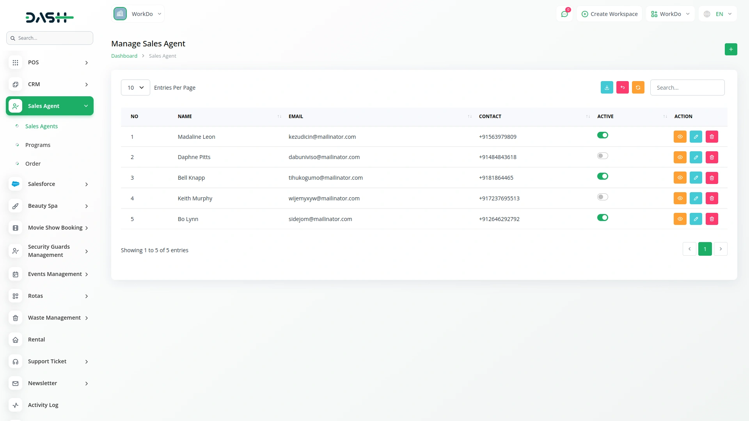749x421 pixels.
Task: Delete Bell Knapp with the trash icon
Action: click(x=712, y=178)
